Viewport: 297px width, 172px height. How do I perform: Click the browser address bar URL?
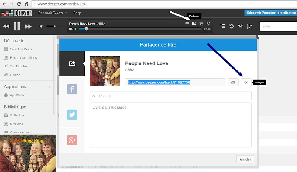(x=62, y=4)
